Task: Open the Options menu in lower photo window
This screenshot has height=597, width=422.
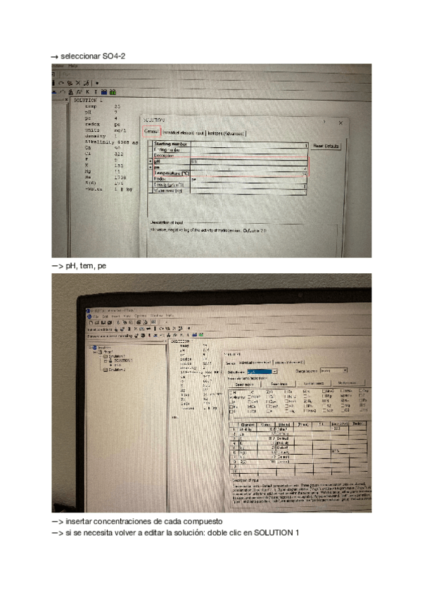Action: click(141, 315)
